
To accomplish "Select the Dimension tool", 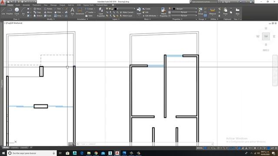I will click(80, 11).
